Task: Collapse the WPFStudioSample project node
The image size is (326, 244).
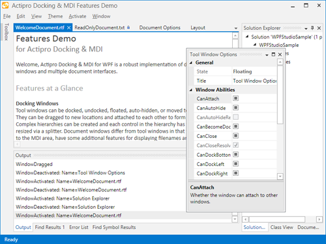Action: coord(255,45)
